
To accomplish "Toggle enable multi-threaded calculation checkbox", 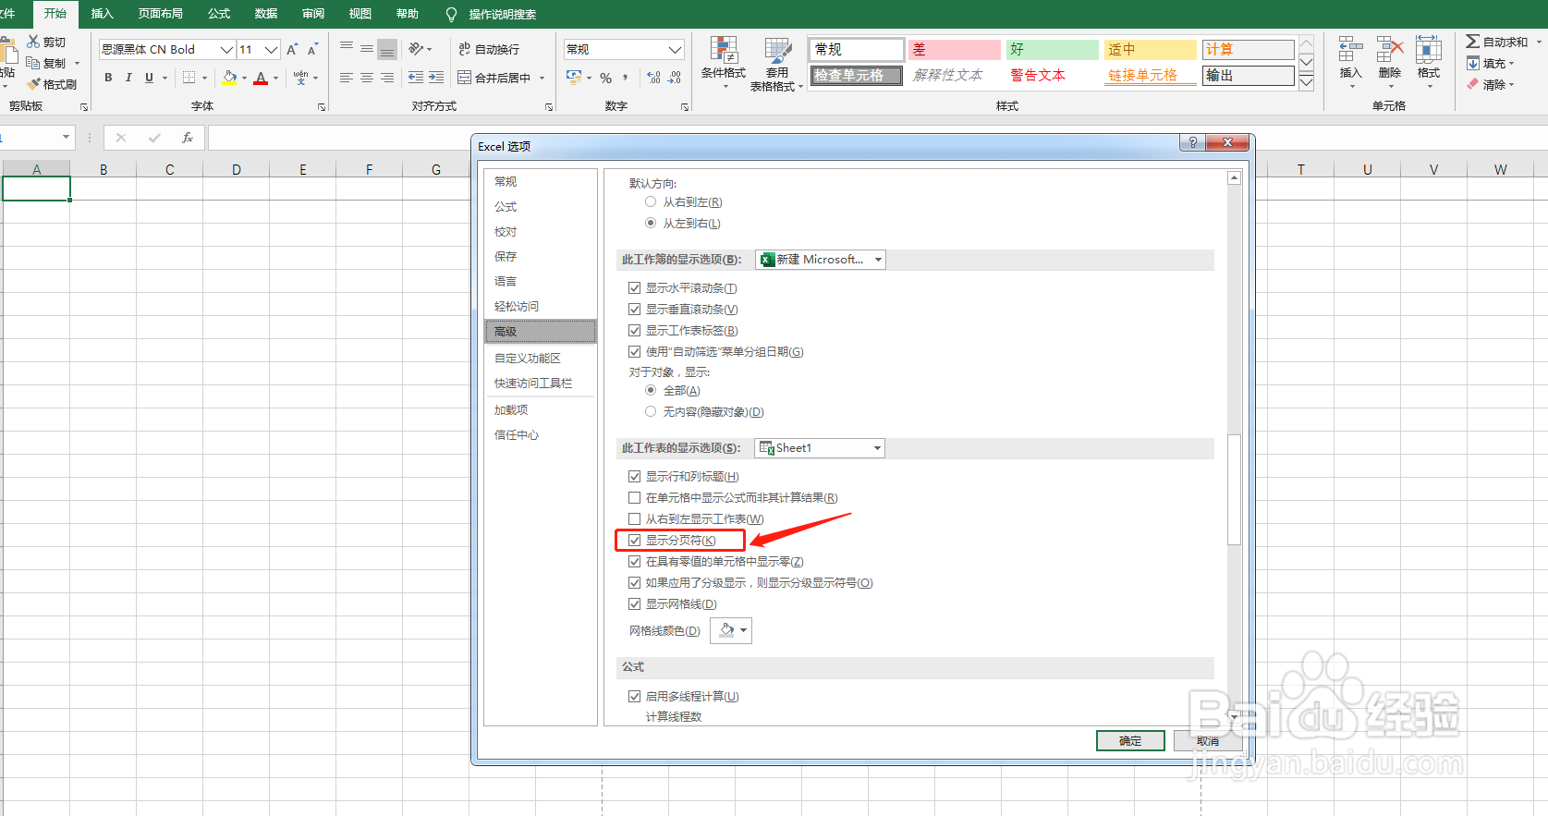I will tap(635, 696).
